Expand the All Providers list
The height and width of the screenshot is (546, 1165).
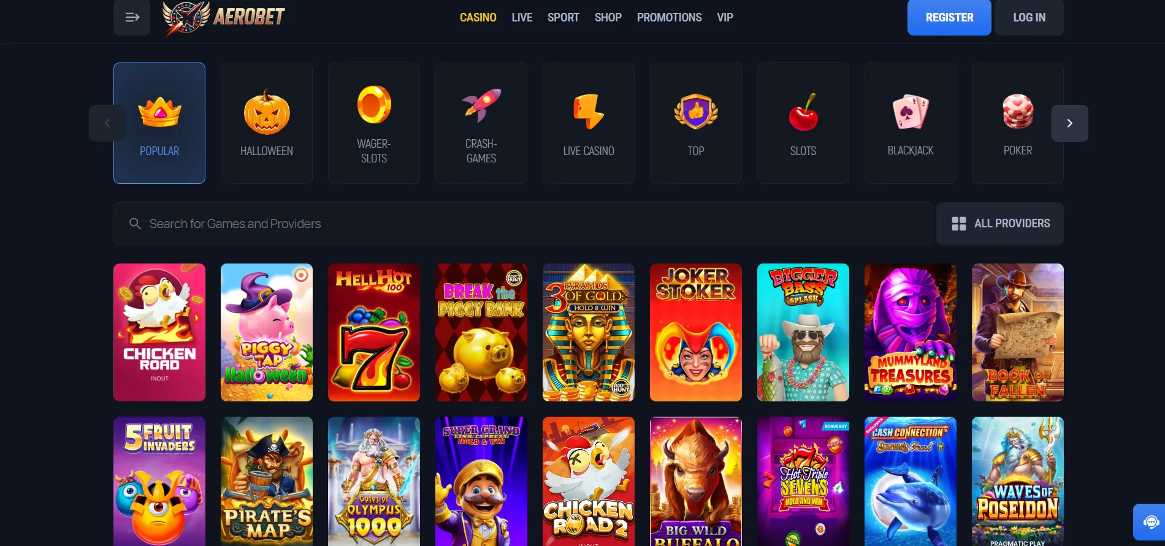1000,224
